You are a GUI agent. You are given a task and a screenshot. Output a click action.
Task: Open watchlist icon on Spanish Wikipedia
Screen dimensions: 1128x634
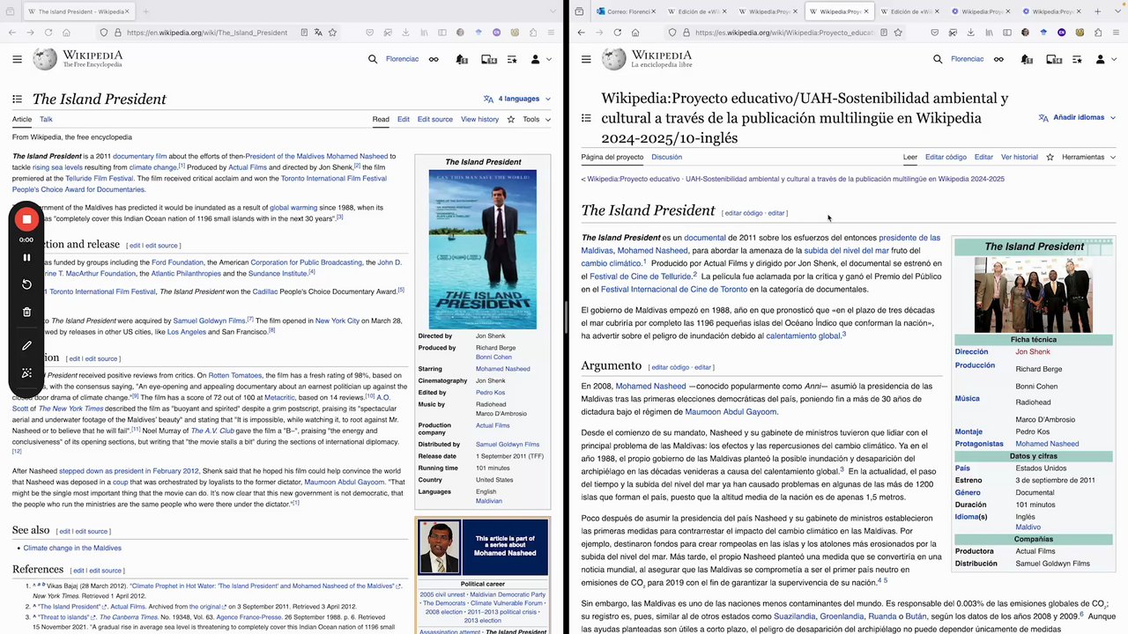[x=1077, y=59]
